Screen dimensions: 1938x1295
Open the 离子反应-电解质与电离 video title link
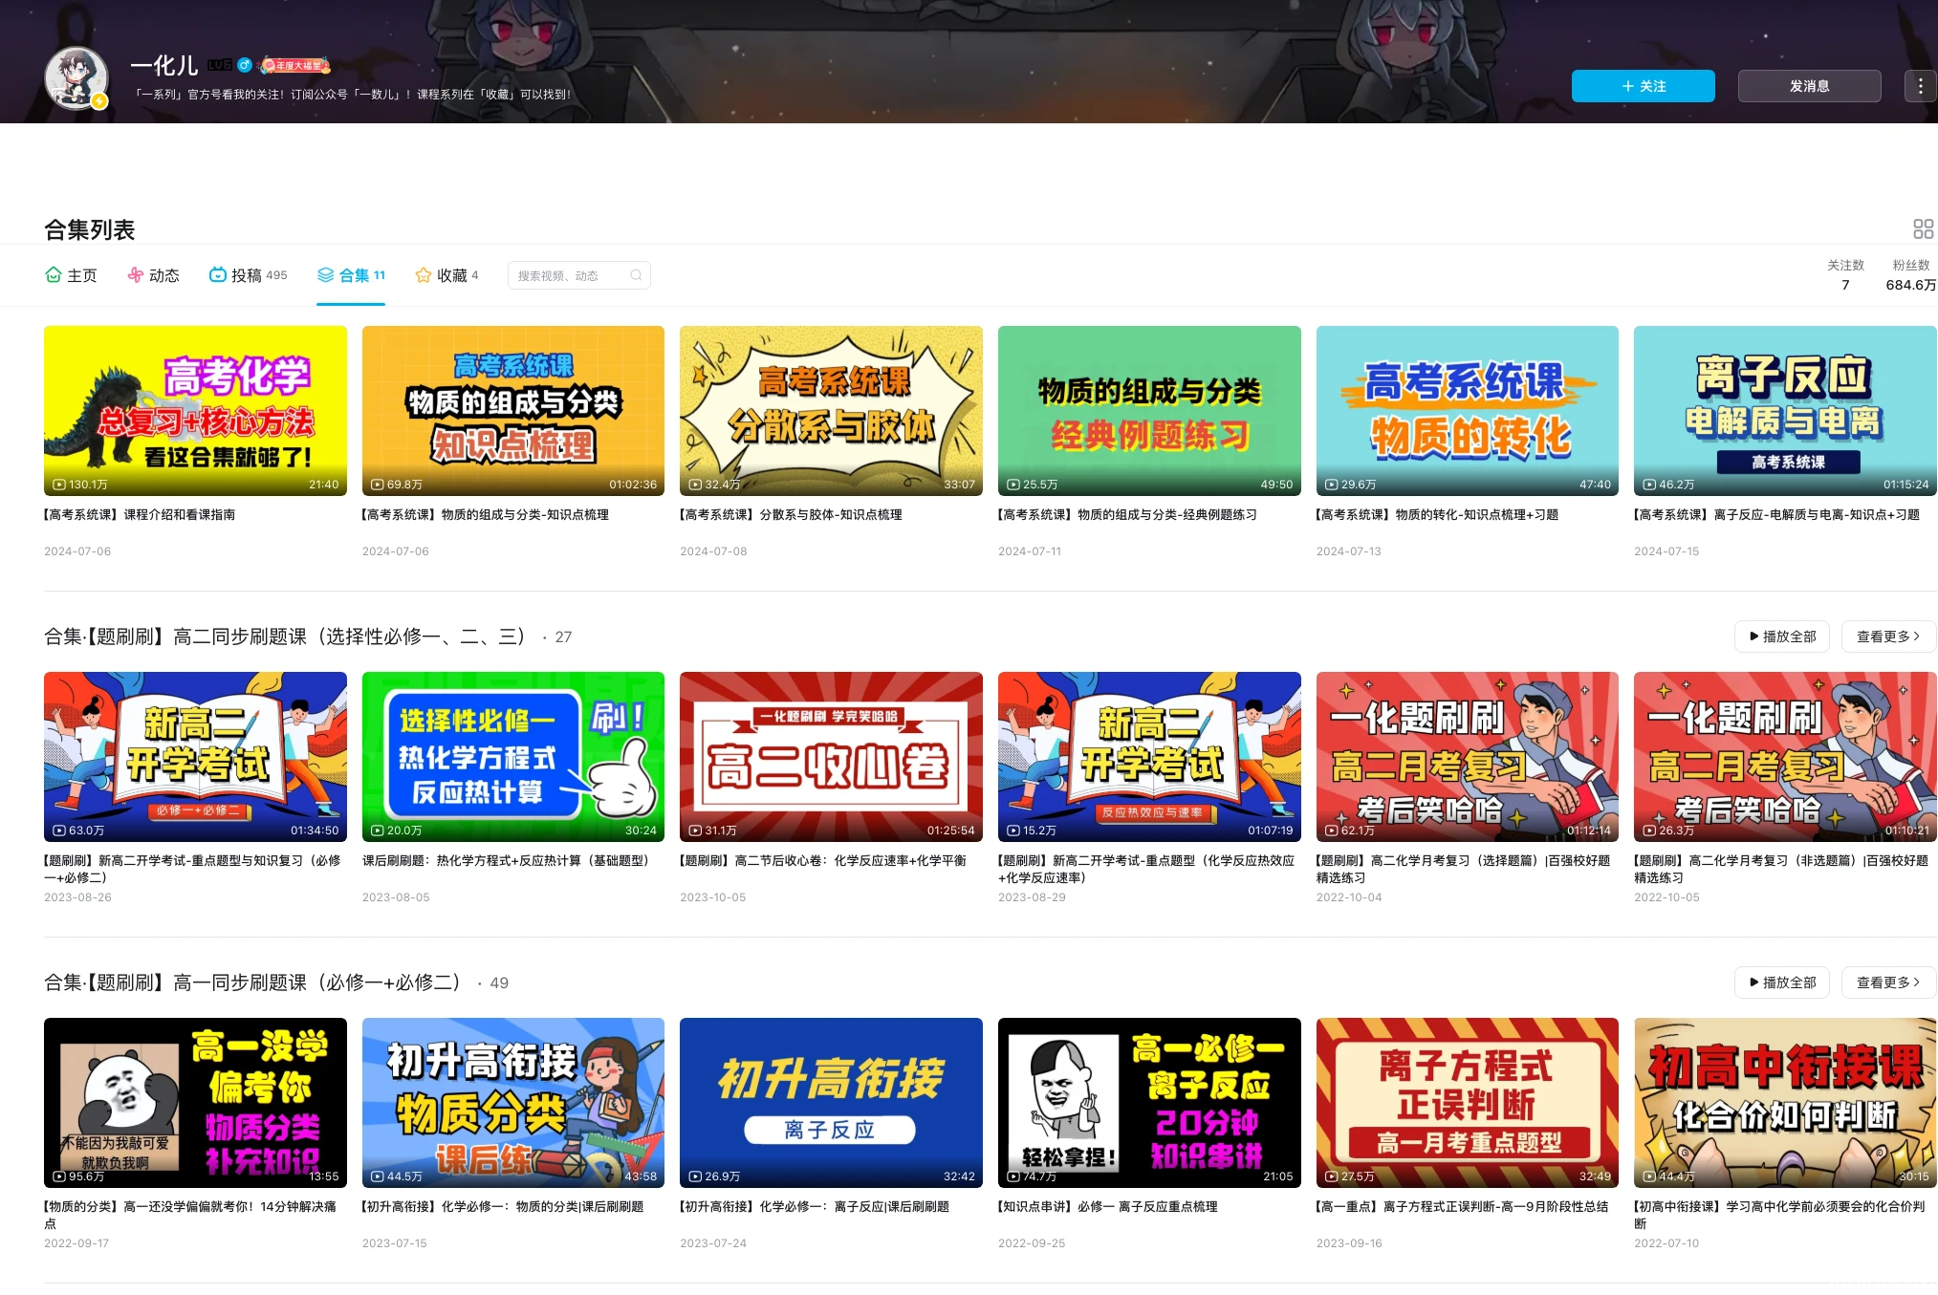coord(1777,515)
